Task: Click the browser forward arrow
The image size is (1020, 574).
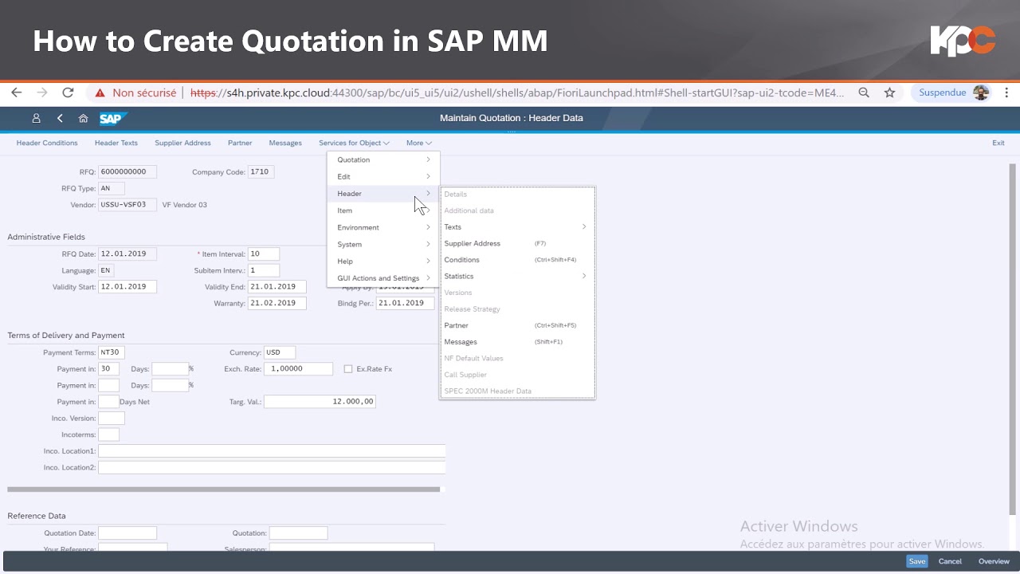Action: coord(42,92)
